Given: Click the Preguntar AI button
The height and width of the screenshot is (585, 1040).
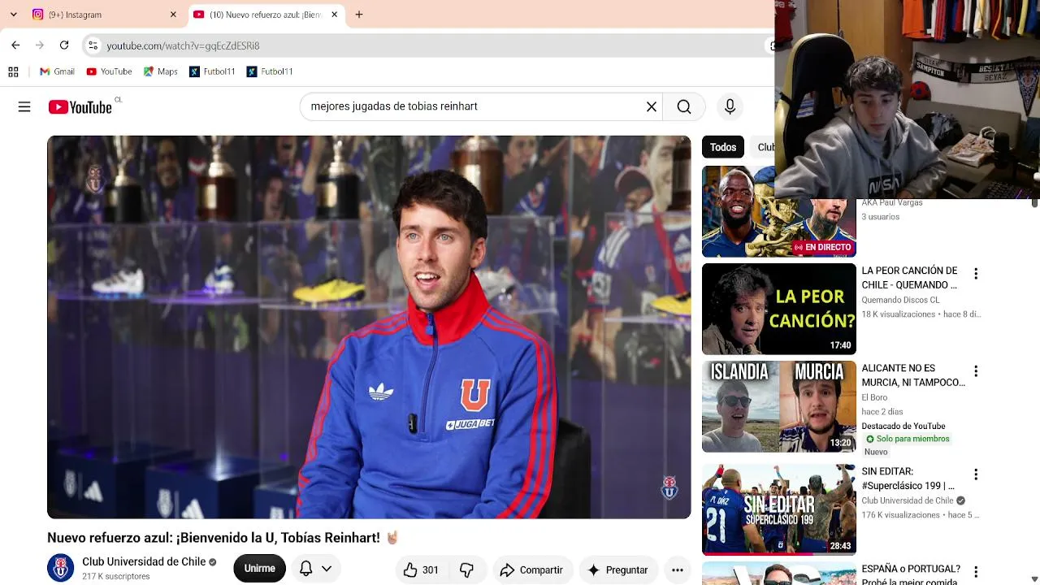Looking at the screenshot, I should (617, 570).
